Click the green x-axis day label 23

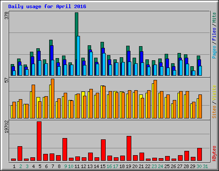point(154,166)
